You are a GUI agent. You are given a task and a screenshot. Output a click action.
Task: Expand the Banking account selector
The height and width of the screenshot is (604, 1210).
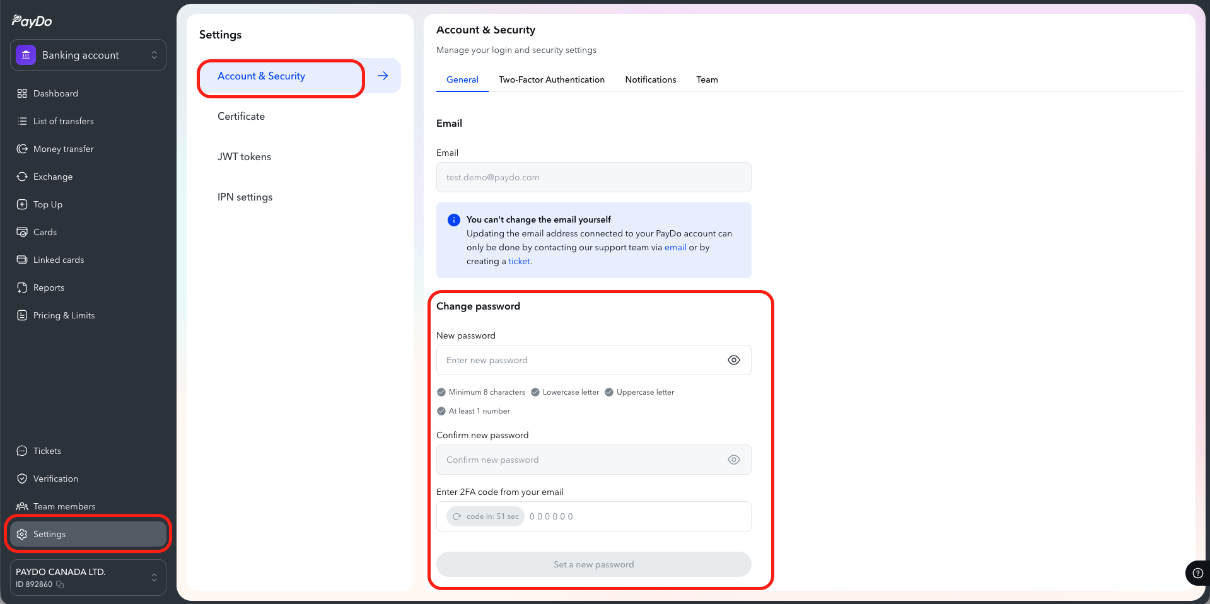[88, 55]
